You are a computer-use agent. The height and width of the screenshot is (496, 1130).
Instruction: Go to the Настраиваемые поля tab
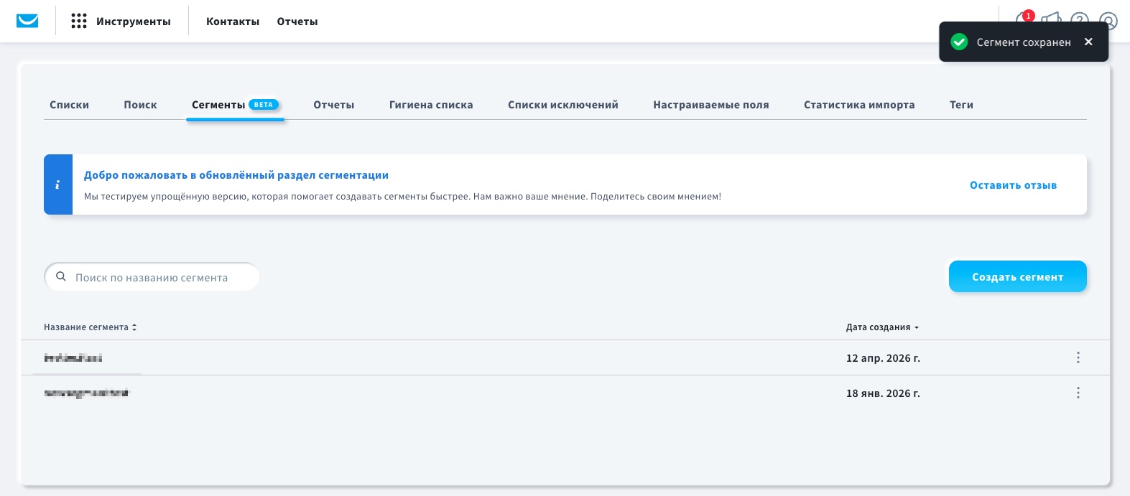[710, 105]
